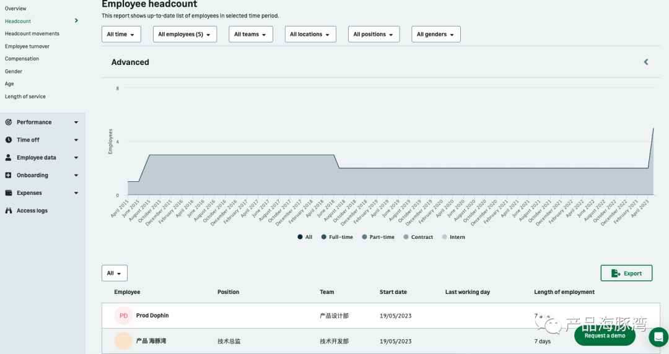669x354 pixels.
Task: Sort table by Employee column
Action: pyautogui.click(x=127, y=292)
